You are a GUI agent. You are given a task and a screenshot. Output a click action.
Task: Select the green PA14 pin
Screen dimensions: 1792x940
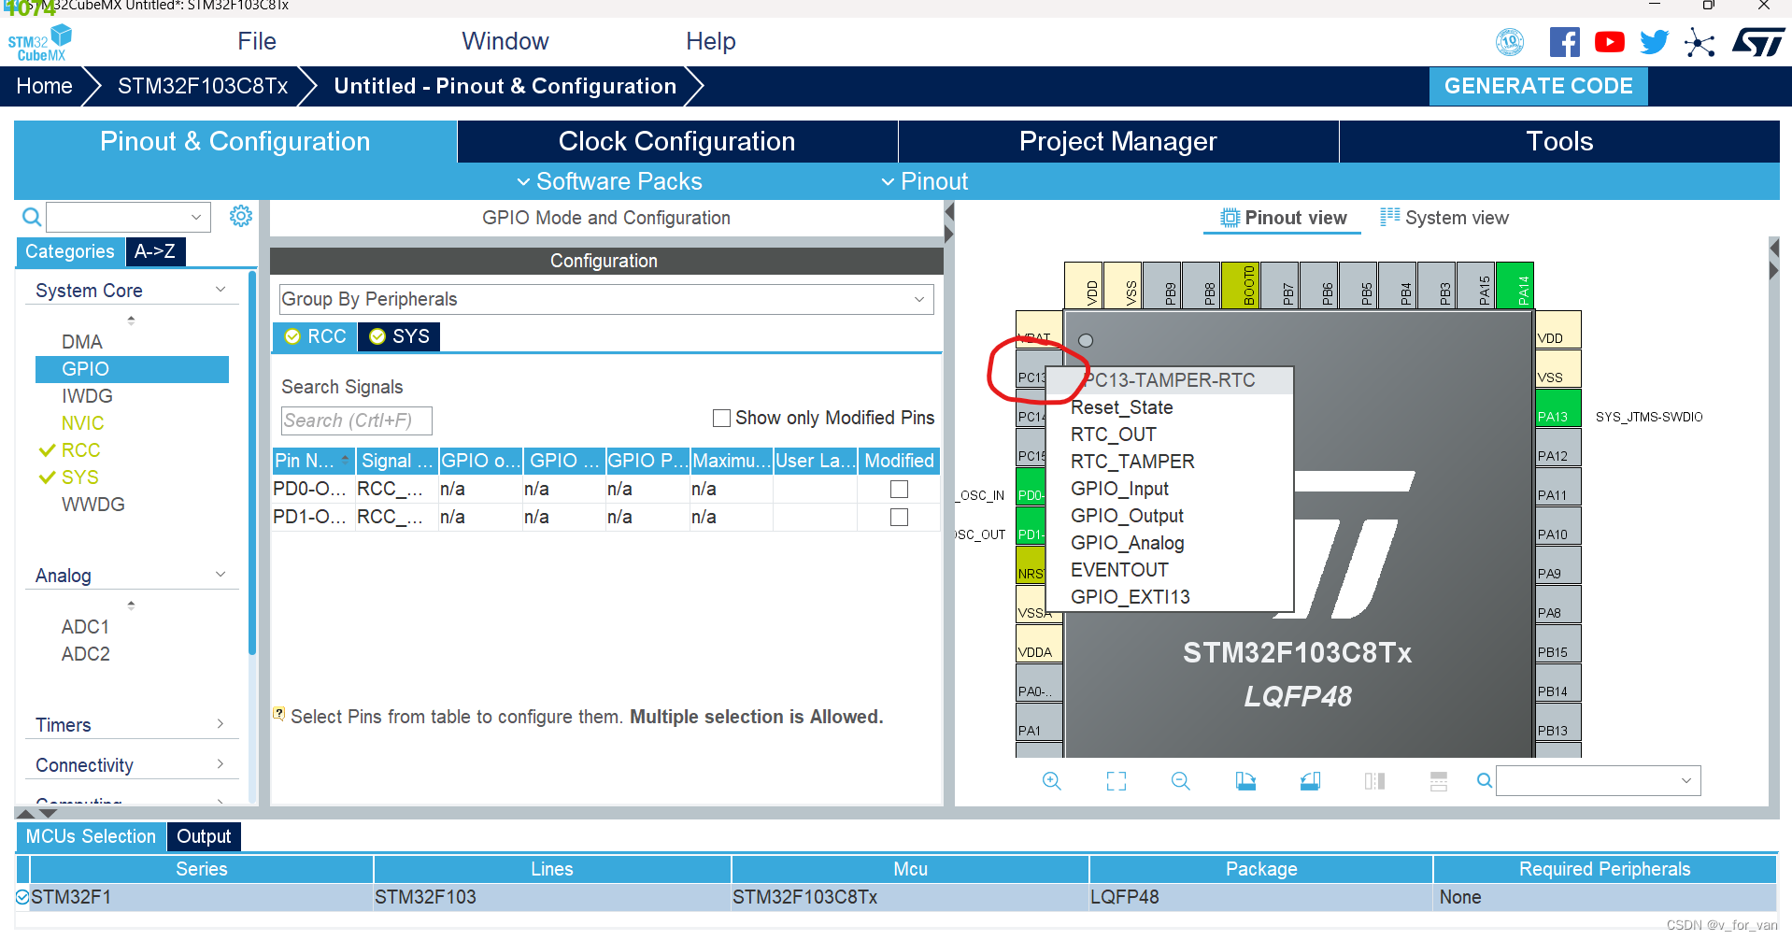(x=1515, y=285)
